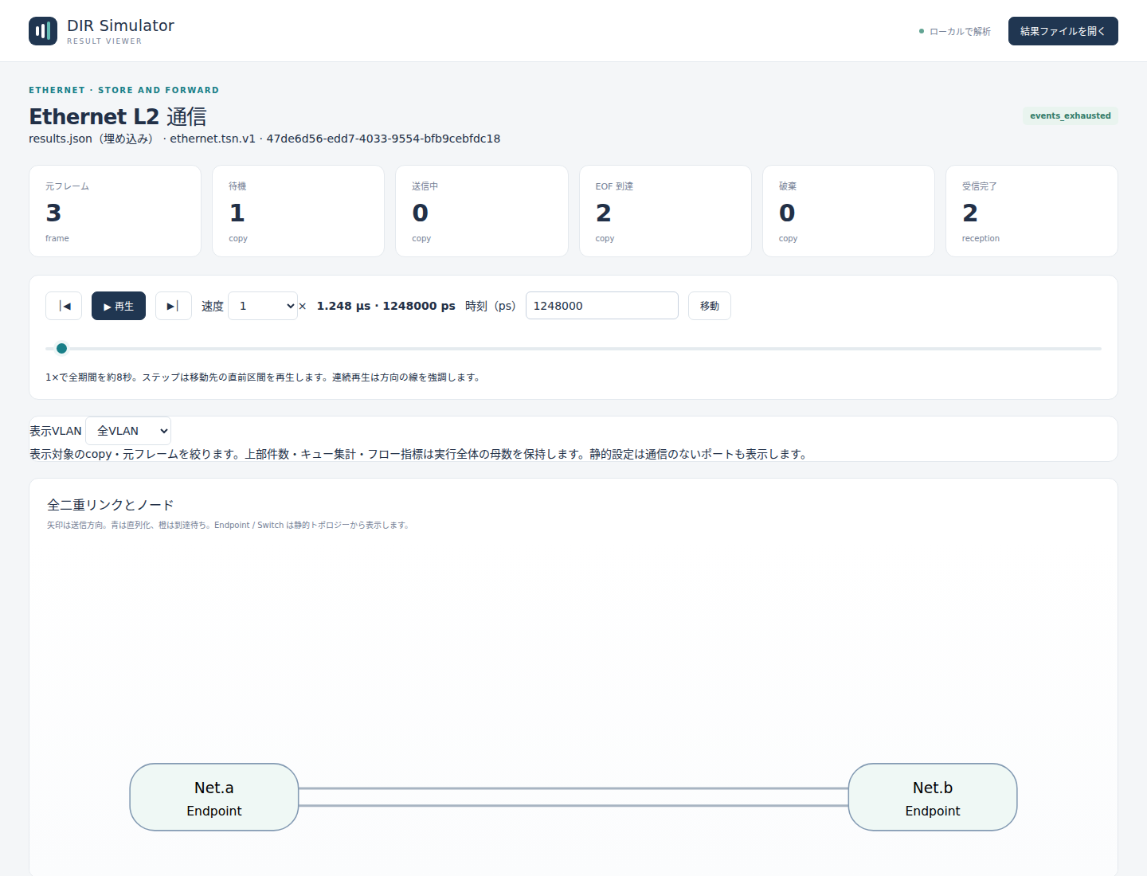Click the ローカルで解析 status indicator

(x=955, y=32)
